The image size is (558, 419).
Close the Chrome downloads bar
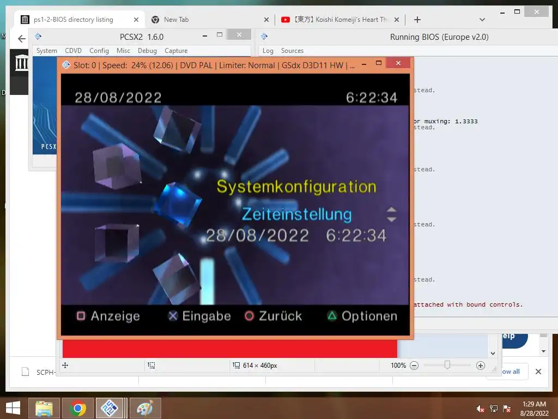pos(538,372)
